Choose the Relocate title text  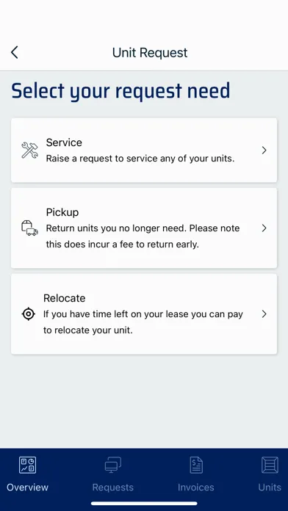(x=64, y=298)
